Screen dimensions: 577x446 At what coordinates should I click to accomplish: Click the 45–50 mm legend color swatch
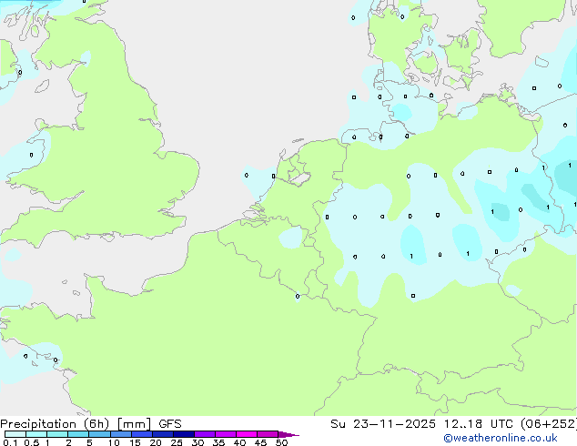pyautogui.click(x=268, y=434)
